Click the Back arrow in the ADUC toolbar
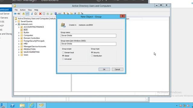Image resolution: width=193 pixels, height=108 pixels. point(15,14)
